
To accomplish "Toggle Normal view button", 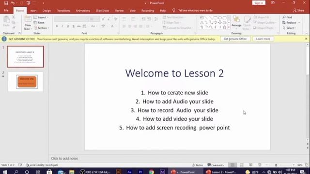I will 232,165.
